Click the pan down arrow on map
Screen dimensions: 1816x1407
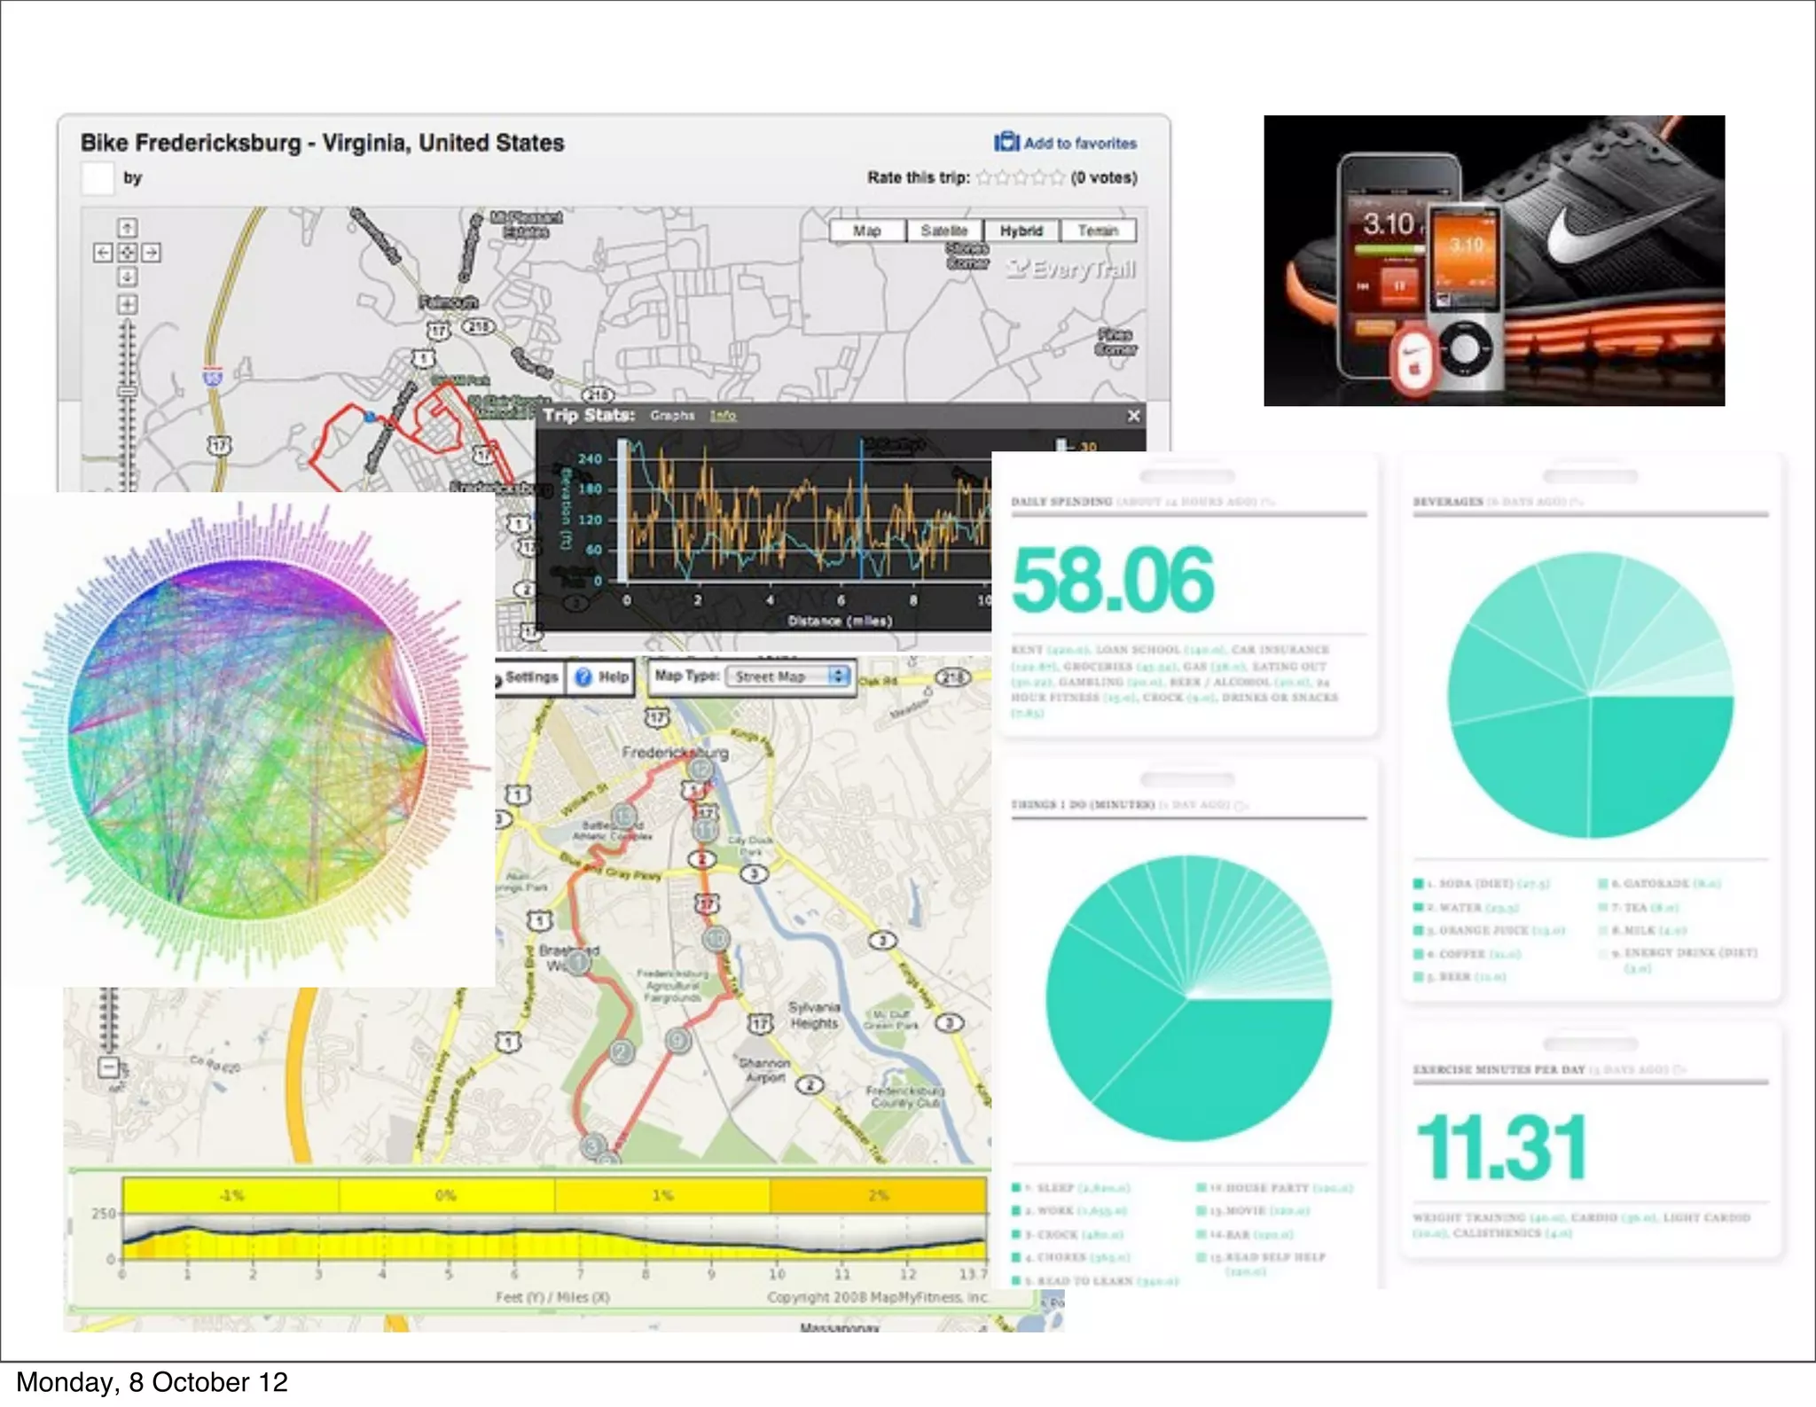pyautogui.click(x=127, y=277)
